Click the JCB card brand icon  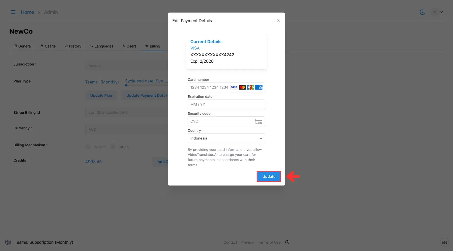(x=250, y=87)
